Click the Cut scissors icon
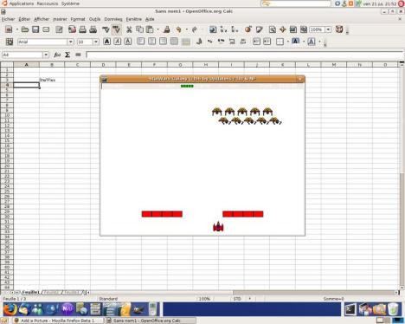This screenshot has height=324, width=405. pos(129,29)
